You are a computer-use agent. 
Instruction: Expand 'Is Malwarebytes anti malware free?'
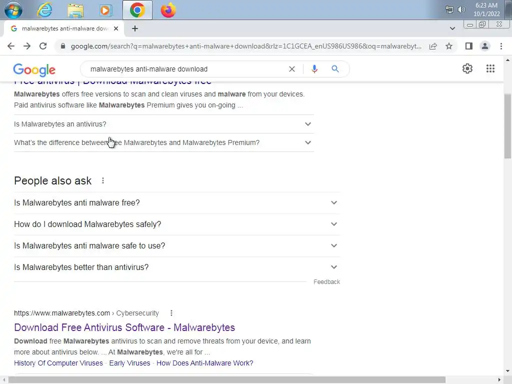177,203
